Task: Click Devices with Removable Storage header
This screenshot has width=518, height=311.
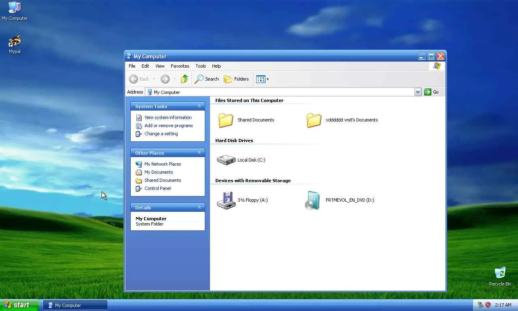Action: point(253,181)
